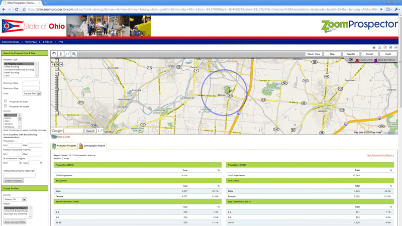The height and width of the screenshot is (226, 402).
Task: Switch to Demographic Report tab
Action: click(x=92, y=146)
